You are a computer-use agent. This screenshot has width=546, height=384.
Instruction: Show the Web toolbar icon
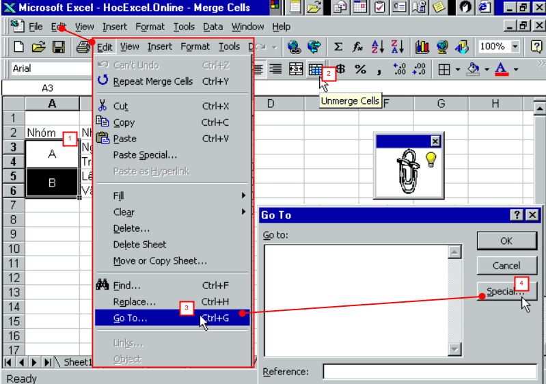click(x=314, y=46)
